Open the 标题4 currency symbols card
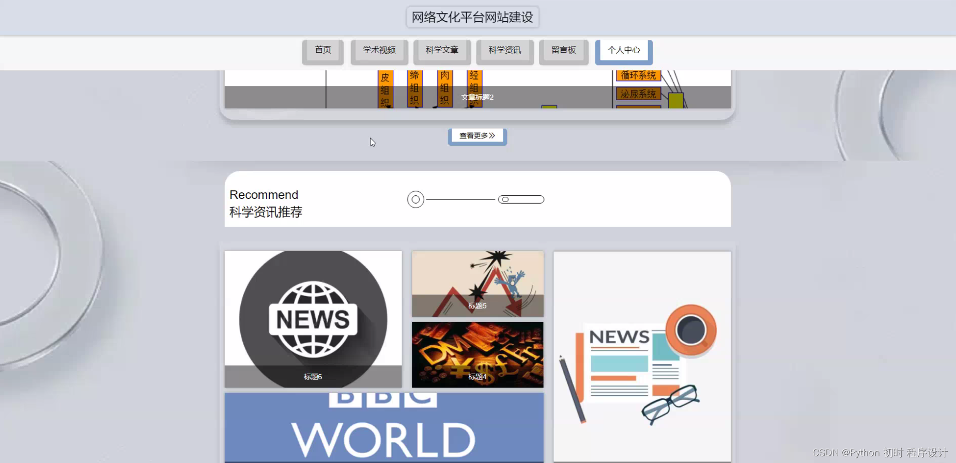 (477, 354)
